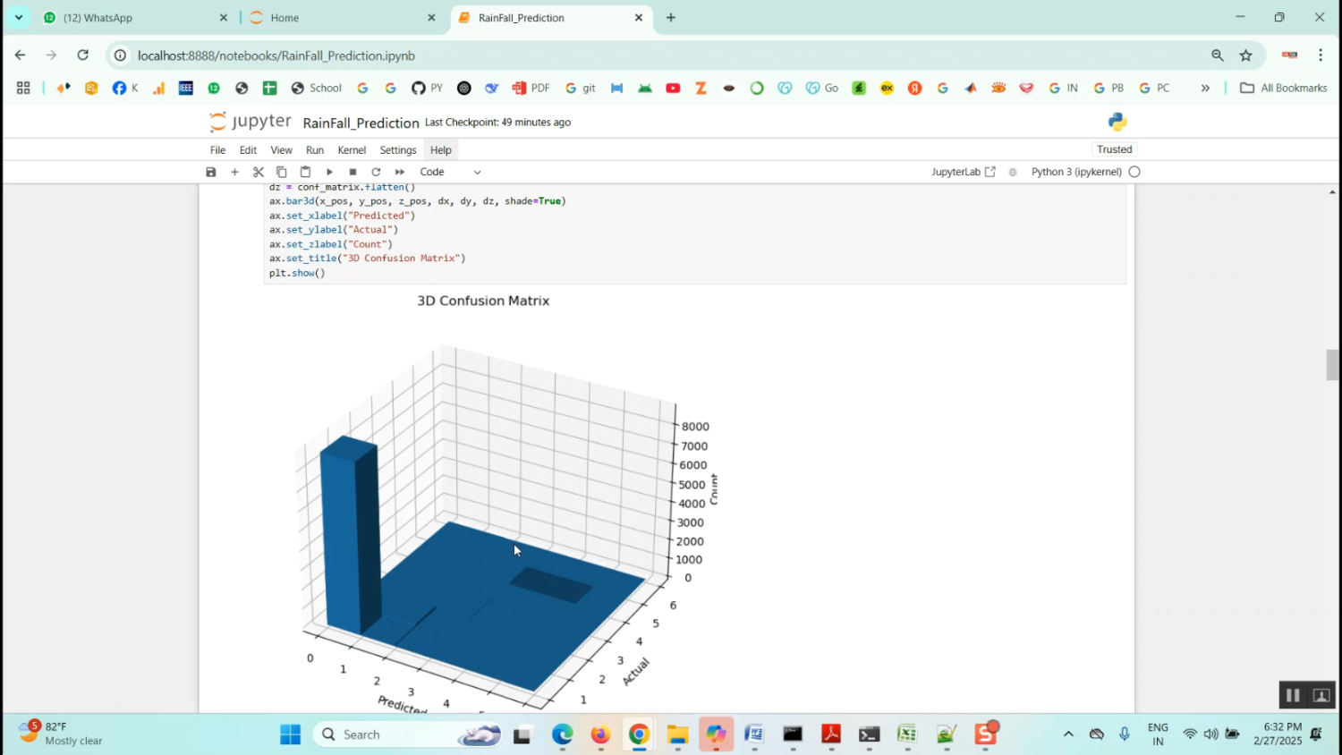Run the selected cell

[x=328, y=171]
